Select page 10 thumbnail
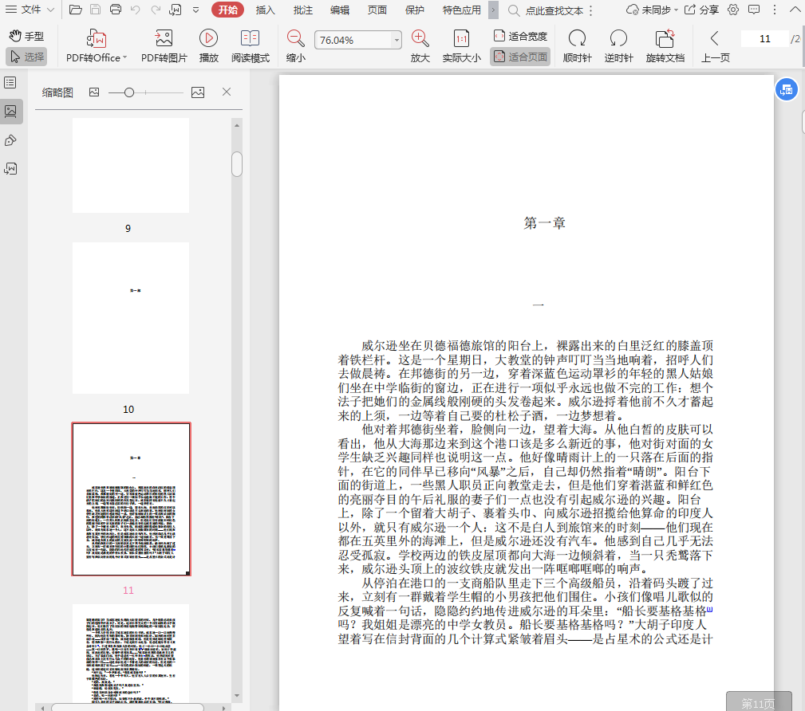 (130, 318)
